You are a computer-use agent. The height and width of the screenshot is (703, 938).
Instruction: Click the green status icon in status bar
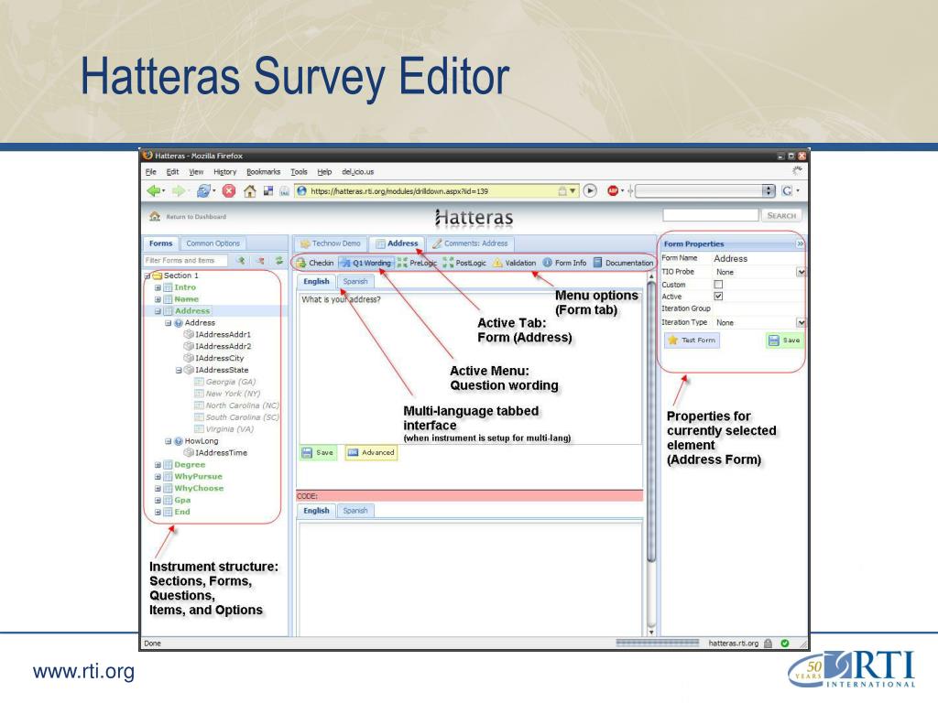coord(785,644)
